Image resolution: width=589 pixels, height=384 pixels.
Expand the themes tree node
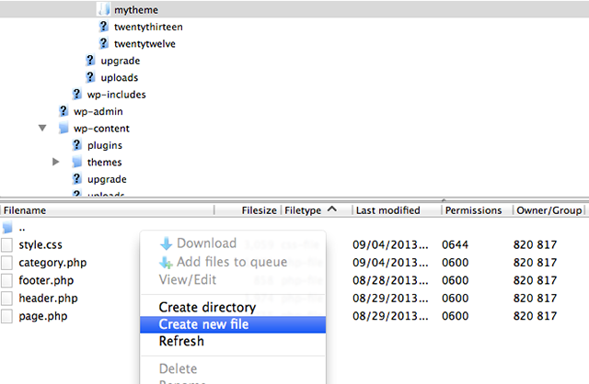click(x=55, y=162)
